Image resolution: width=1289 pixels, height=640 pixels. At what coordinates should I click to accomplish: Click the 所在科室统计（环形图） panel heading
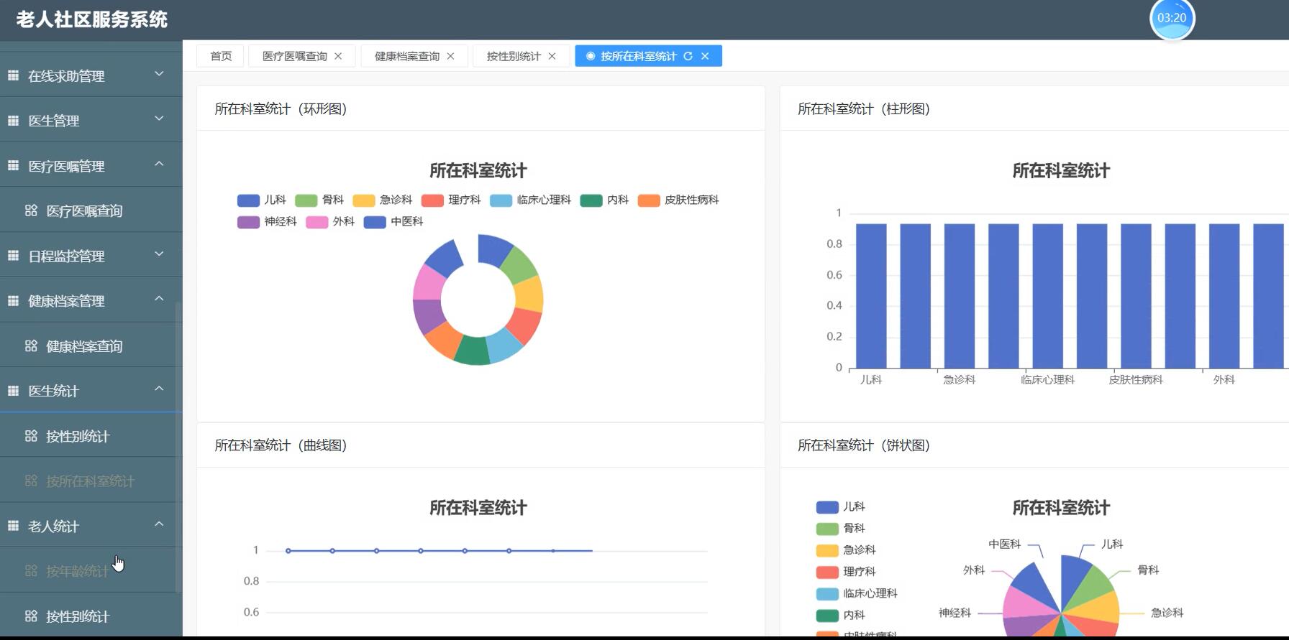click(281, 109)
